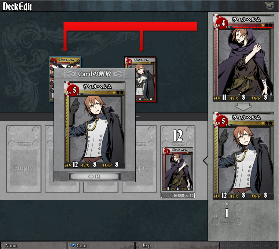The height and width of the screenshot is (249, 279).
Task: Click the ×1 quantity counter
Action: [226, 210]
